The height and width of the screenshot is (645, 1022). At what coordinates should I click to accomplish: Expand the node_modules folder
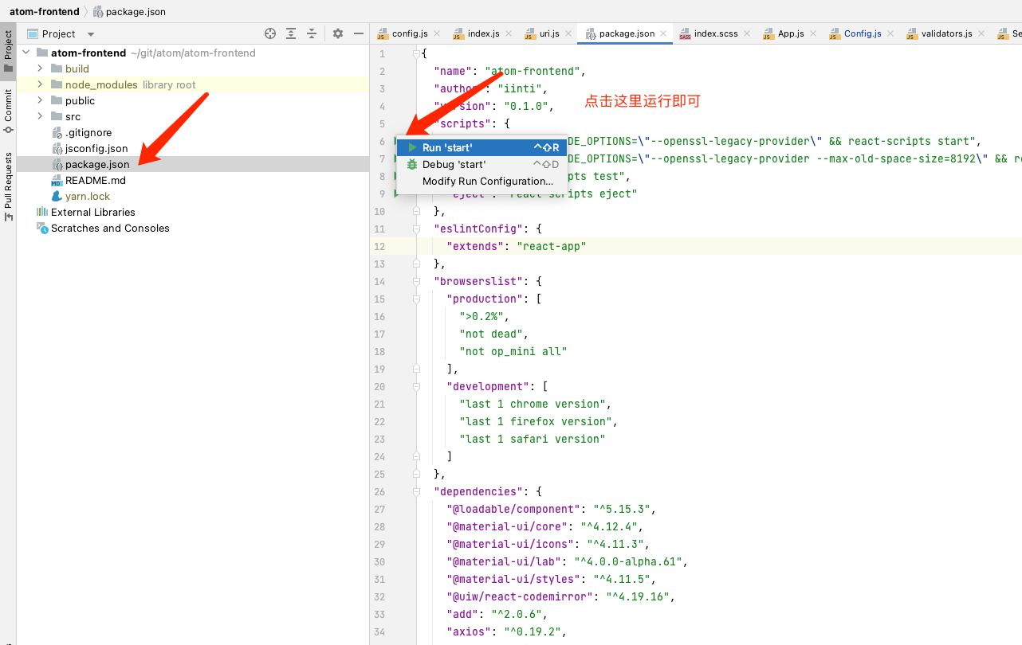point(40,84)
